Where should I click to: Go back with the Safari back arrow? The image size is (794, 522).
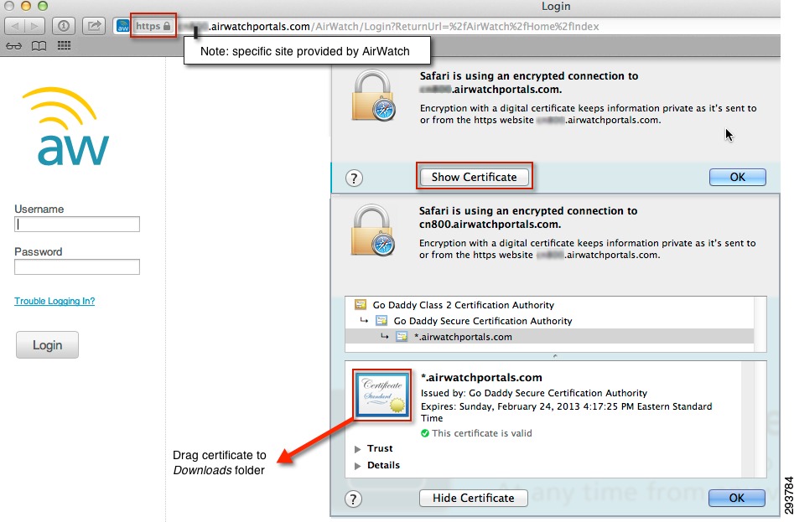(x=15, y=26)
